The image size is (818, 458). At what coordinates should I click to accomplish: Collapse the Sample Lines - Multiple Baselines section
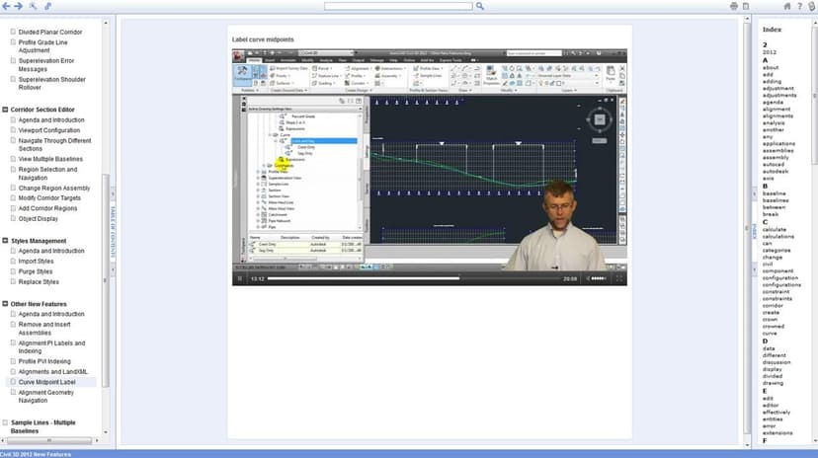tap(5, 422)
